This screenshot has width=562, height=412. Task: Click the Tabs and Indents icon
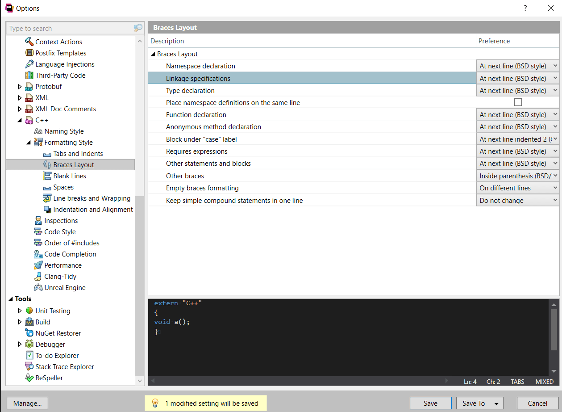click(x=47, y=154)
